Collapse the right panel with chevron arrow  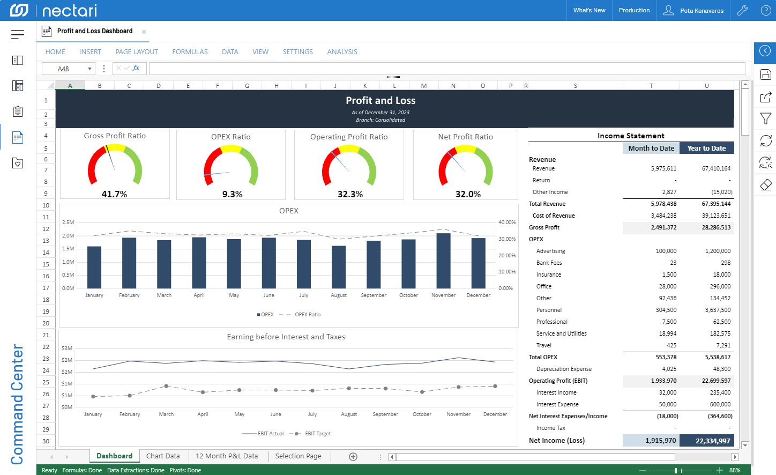tap(765, 51)
